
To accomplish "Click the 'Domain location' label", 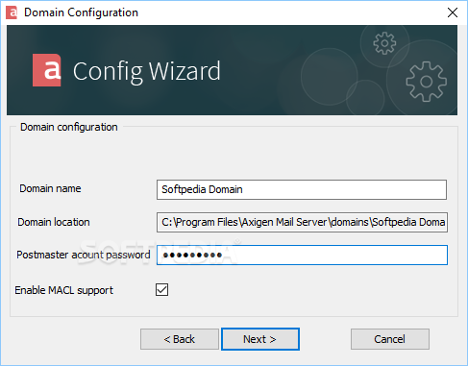I will tap(54, 222).
